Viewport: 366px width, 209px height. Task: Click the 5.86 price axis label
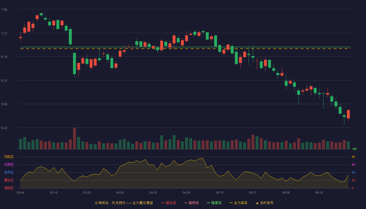[x=4, y=104]
